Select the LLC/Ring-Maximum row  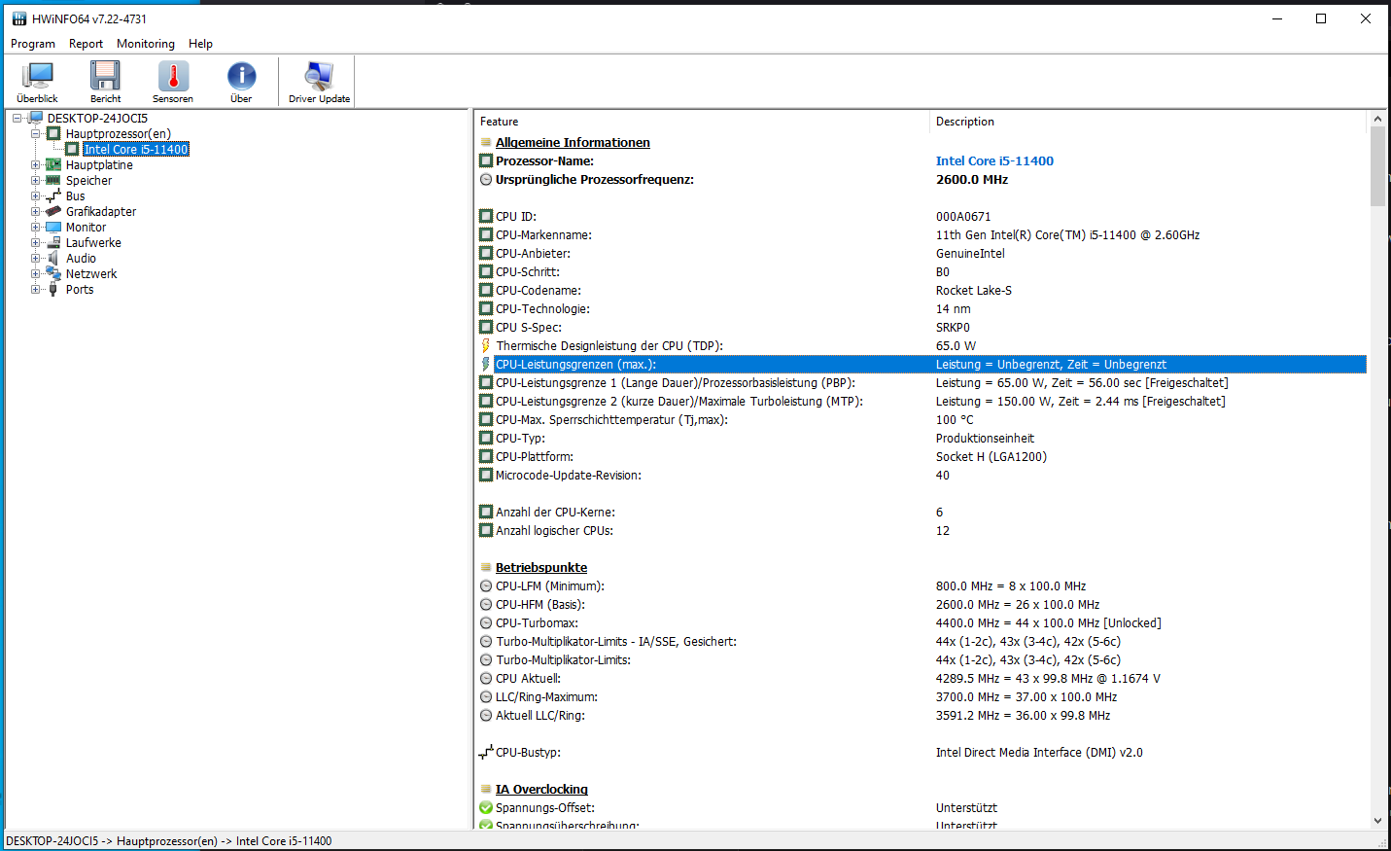(x=922, y=696)
